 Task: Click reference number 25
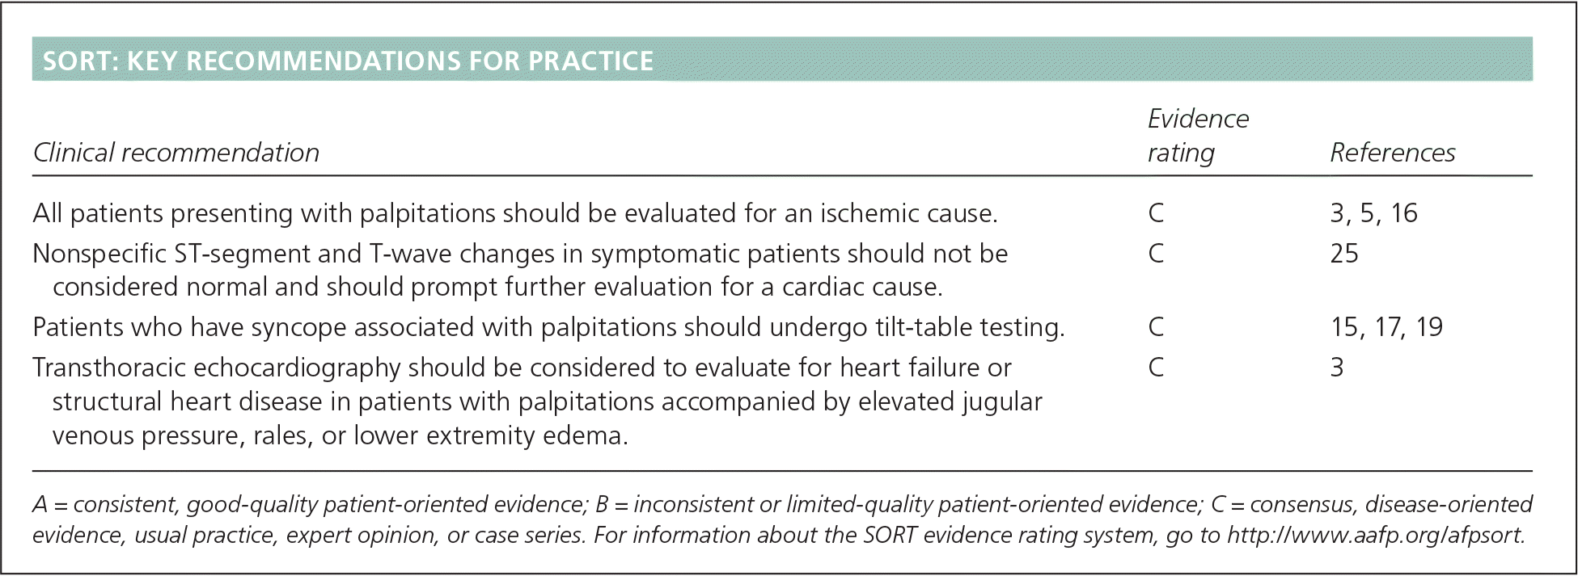[x=1344, y=254]
